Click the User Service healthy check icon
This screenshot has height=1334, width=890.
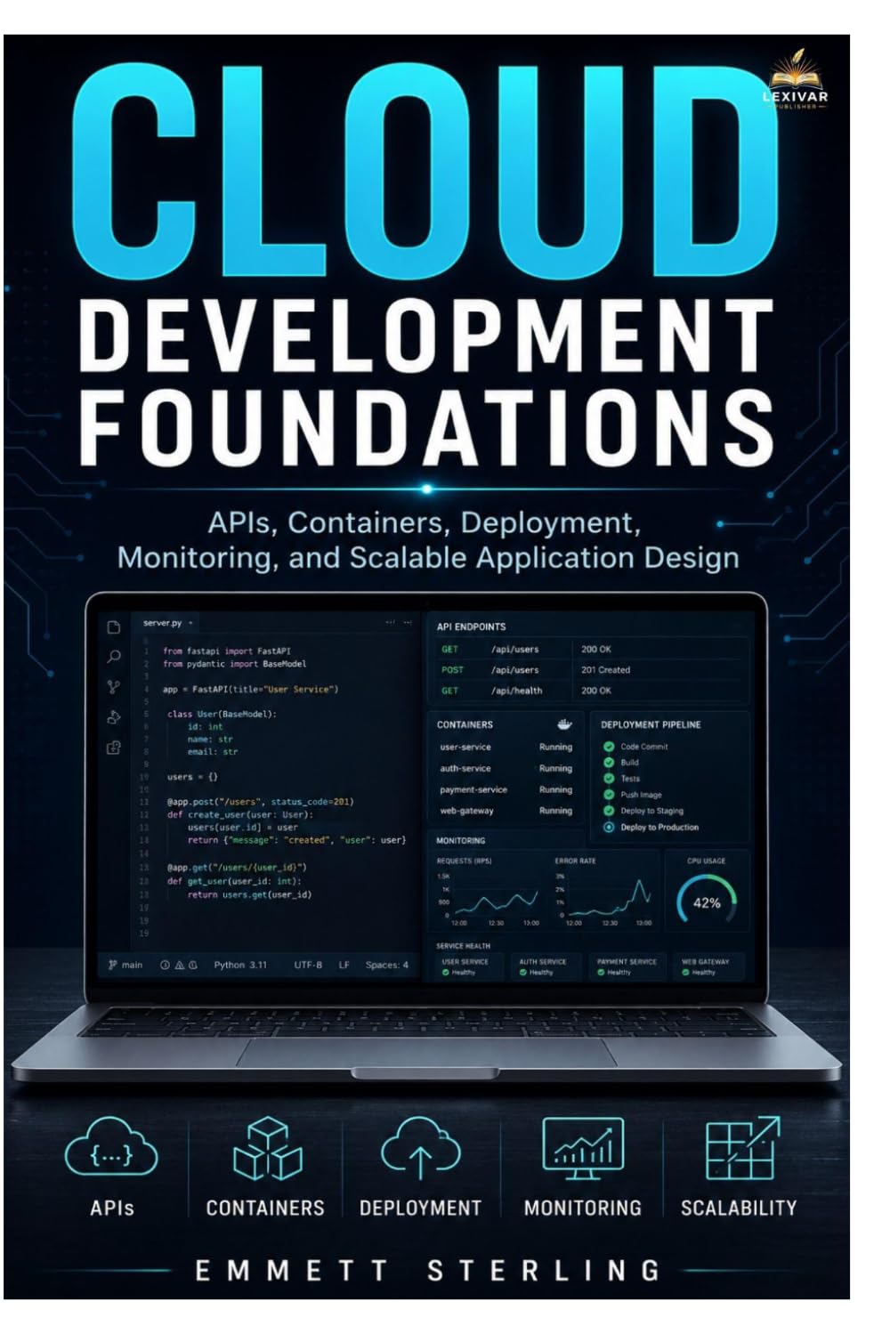[446, 973]
